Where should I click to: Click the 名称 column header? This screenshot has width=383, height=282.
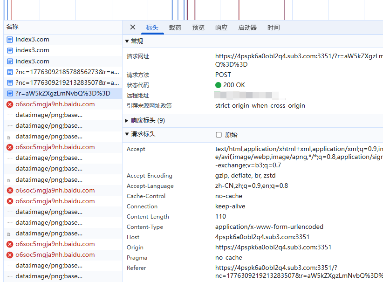[x=13, y=27]
